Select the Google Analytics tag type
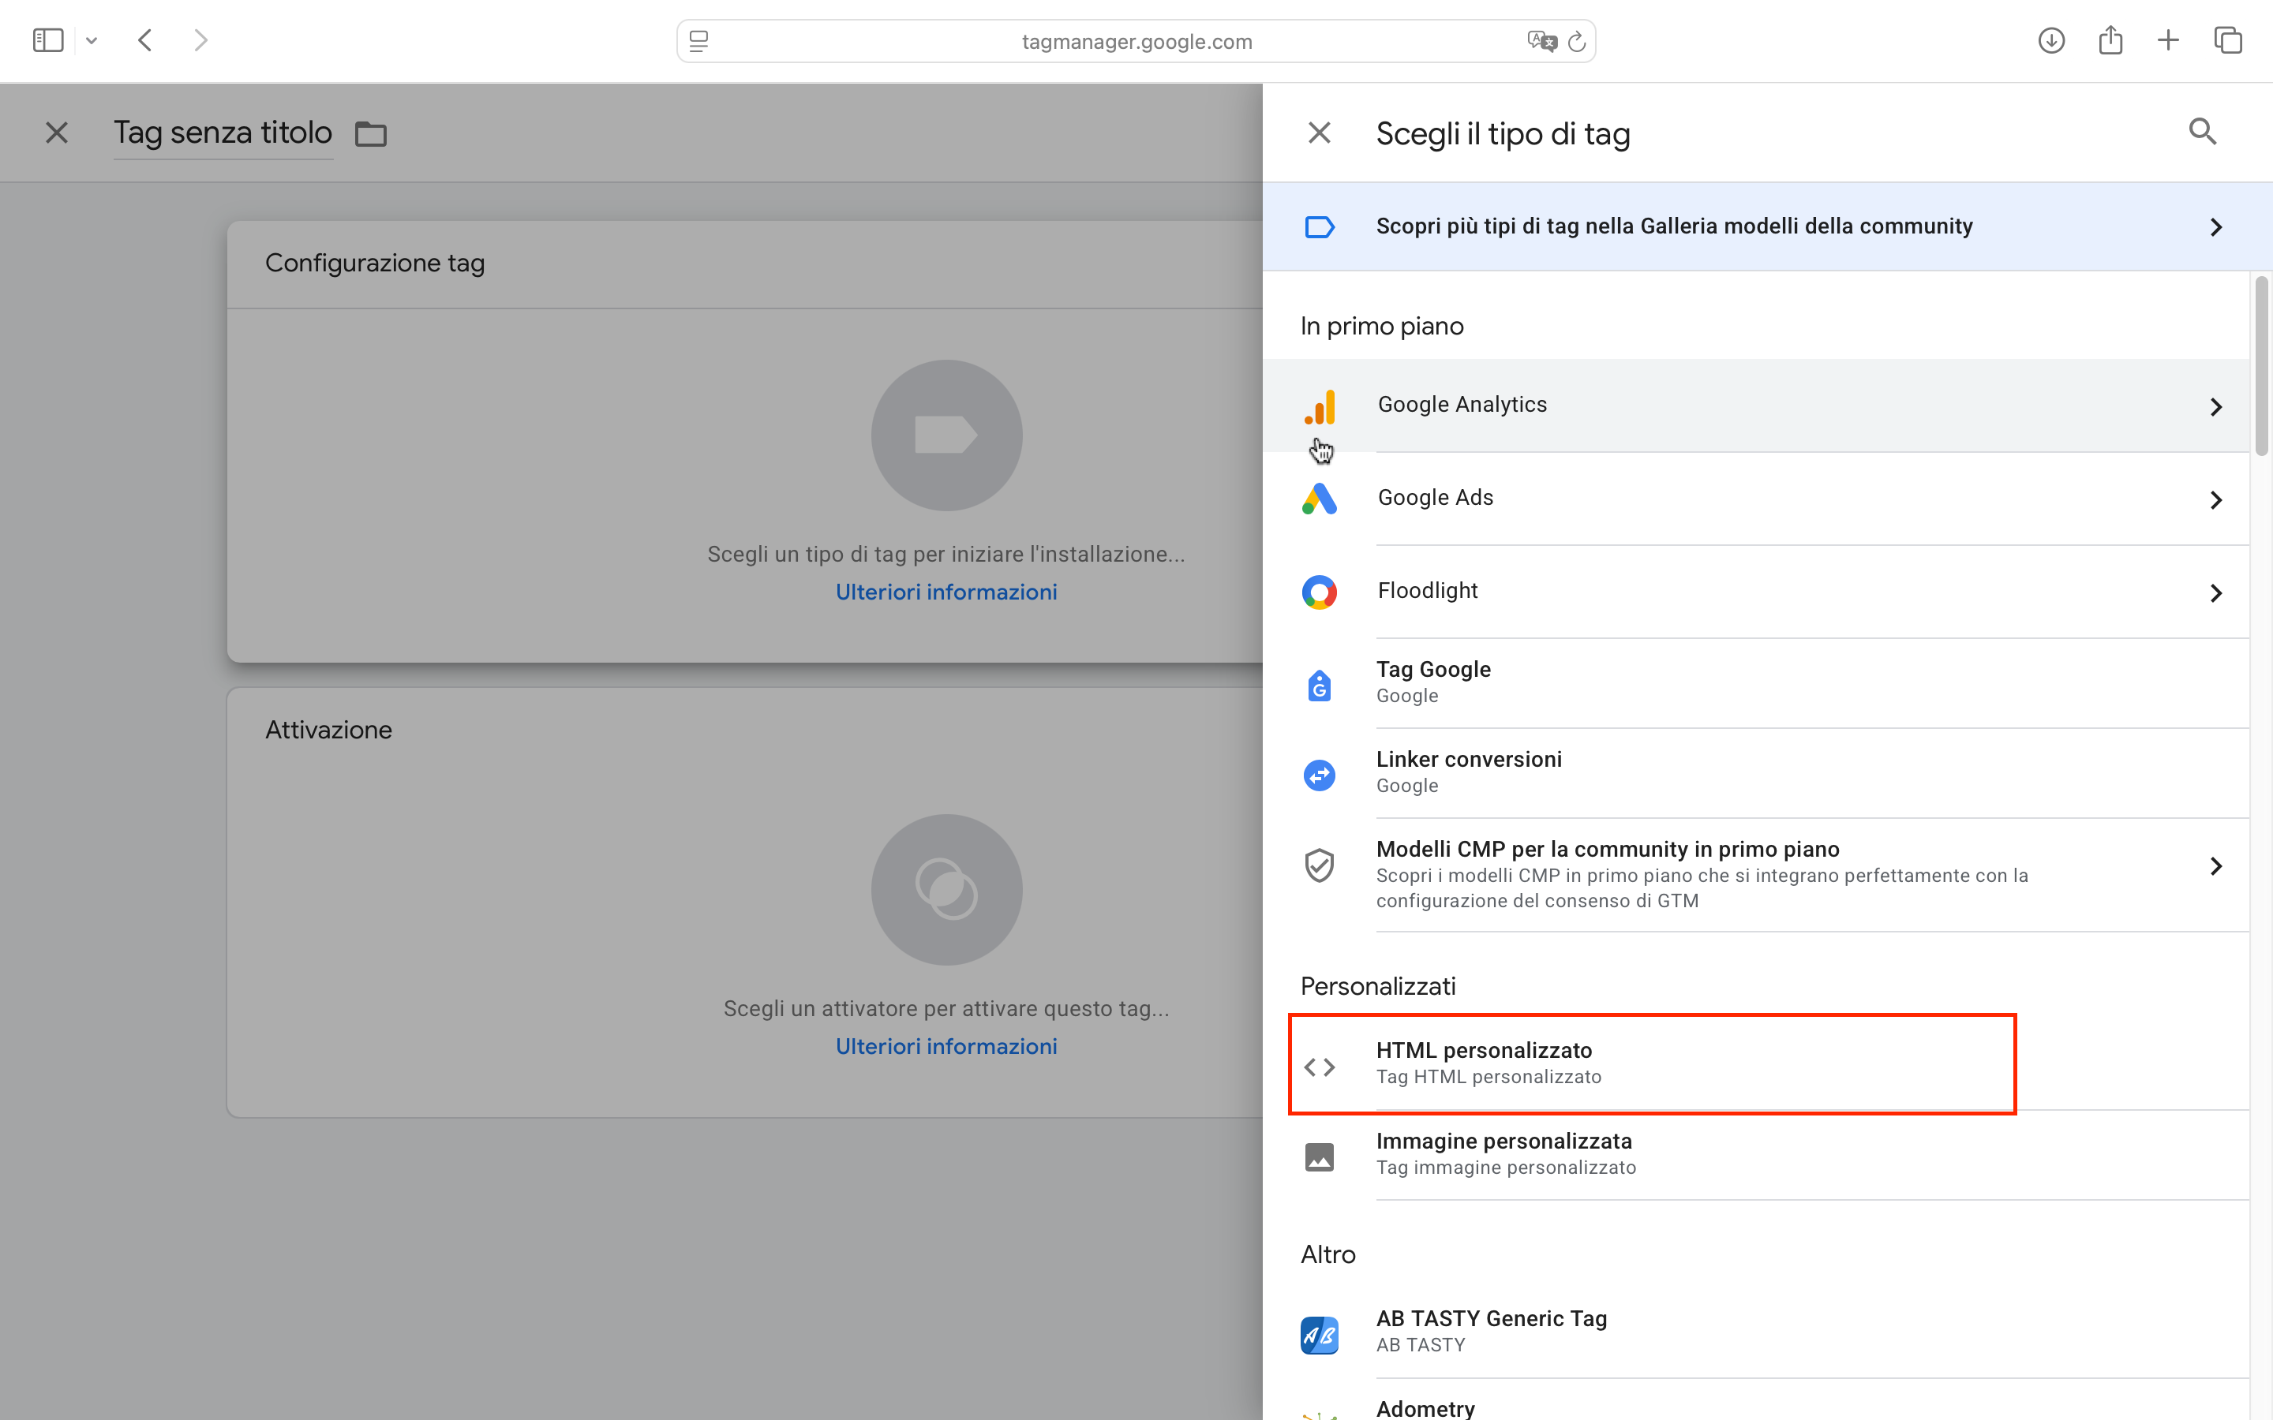Viewport: 2273px width, 1420px height. (x=1462, y=405)
